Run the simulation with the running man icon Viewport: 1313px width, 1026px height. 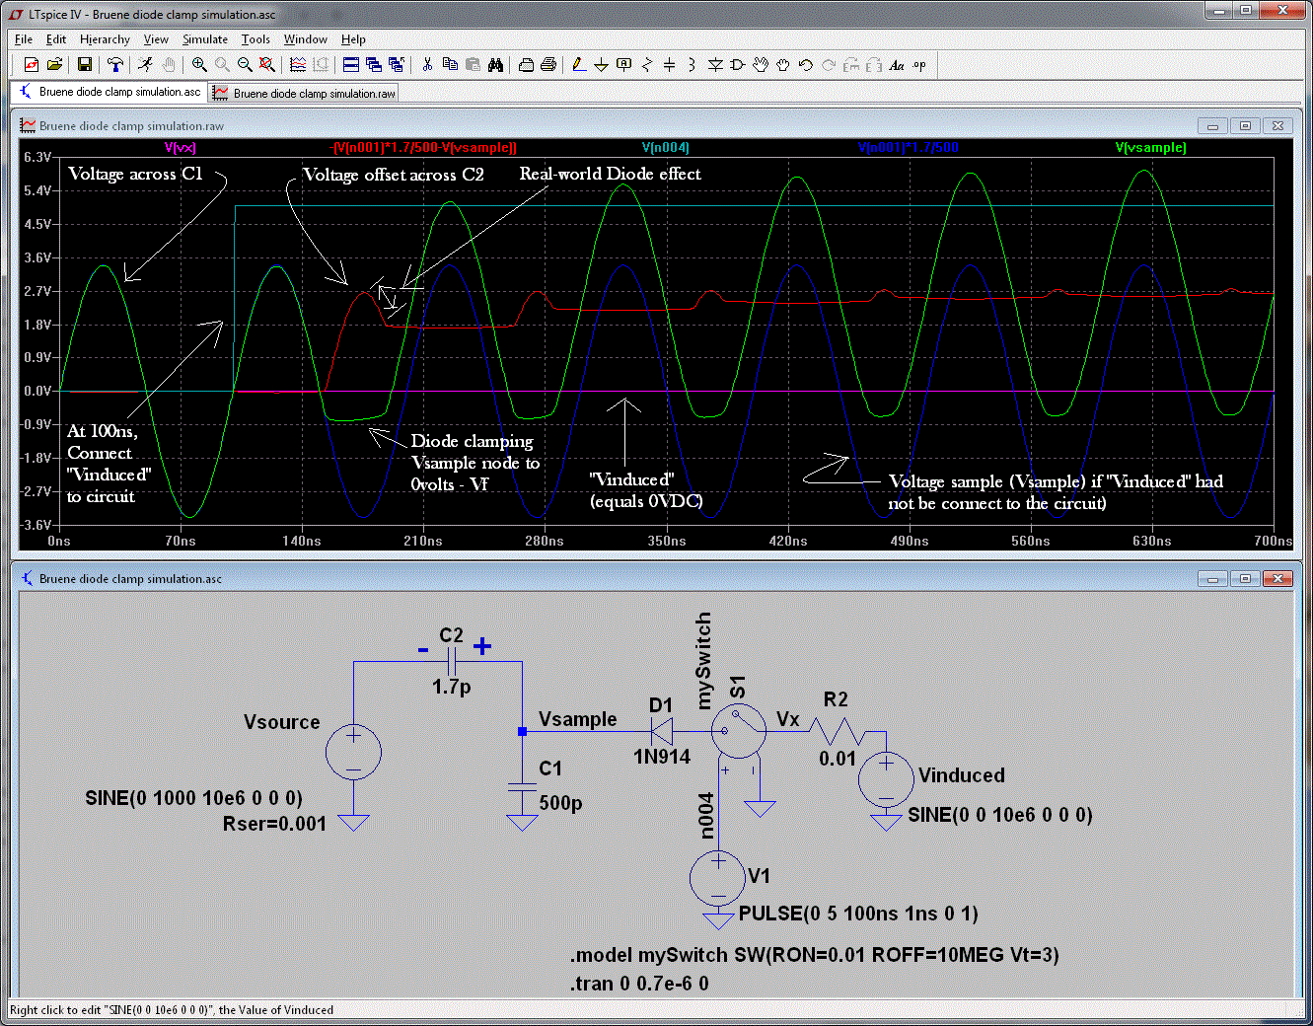pos(146,65)
